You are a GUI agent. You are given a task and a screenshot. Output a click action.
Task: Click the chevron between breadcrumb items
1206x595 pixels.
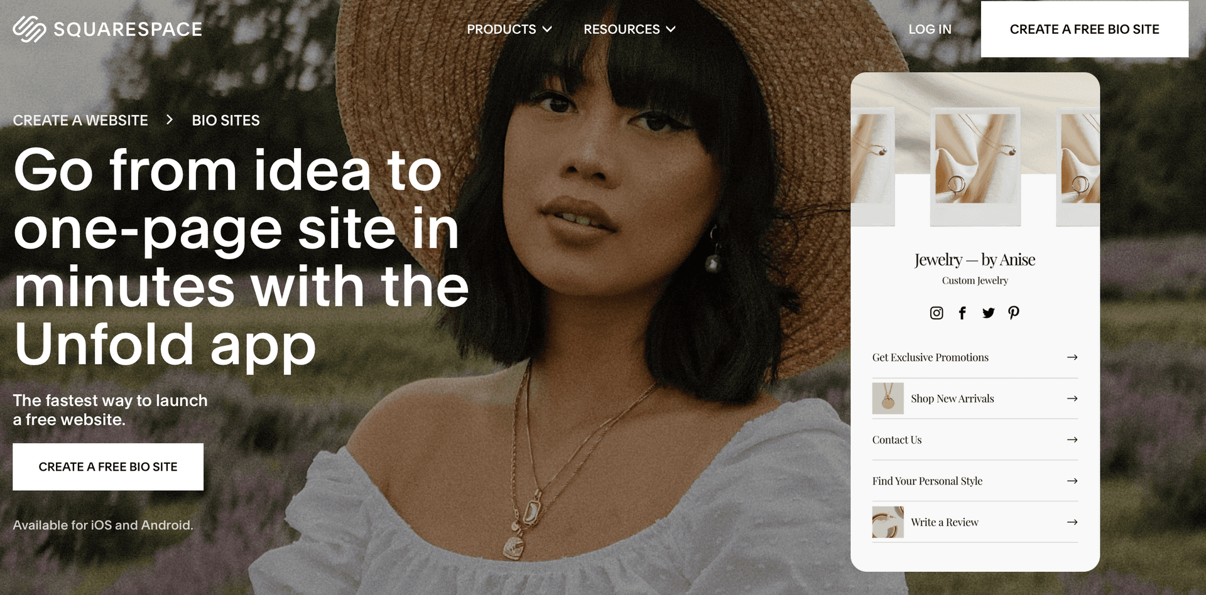pos(170,120)
